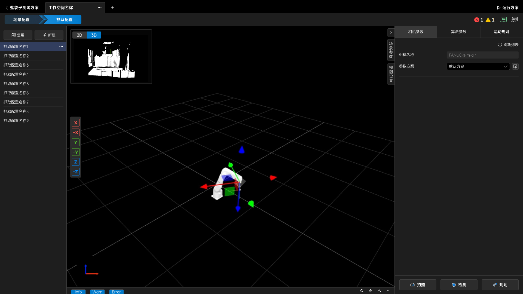Click the search icon in bottom bar

(x=362, y=291)
